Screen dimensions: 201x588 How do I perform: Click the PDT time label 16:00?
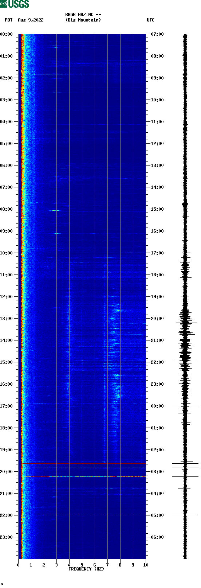(x=7, y=384)
